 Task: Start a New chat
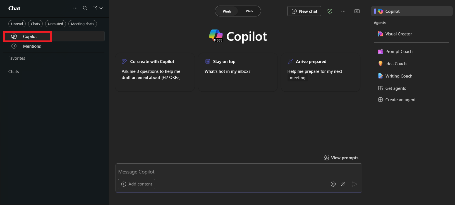point(304,11)
